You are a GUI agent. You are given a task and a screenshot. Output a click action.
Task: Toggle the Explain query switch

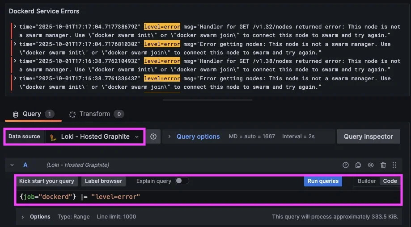click(x=182, y=181)
